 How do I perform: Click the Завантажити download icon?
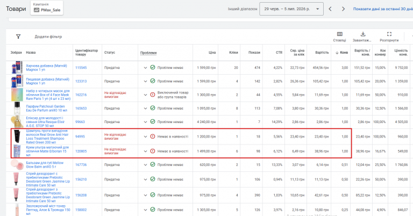(x=362, y=34)
